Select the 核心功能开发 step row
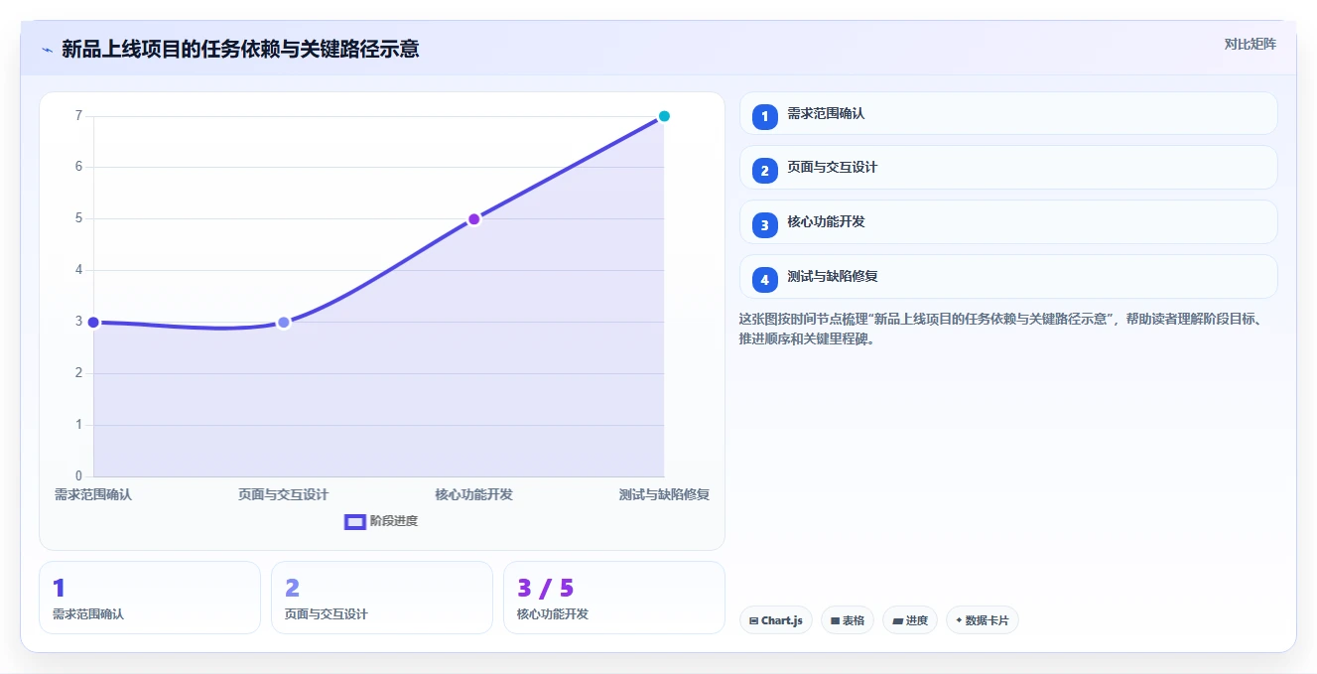1317x674 pixels. pyautogui.click(x=1008, y=222)
